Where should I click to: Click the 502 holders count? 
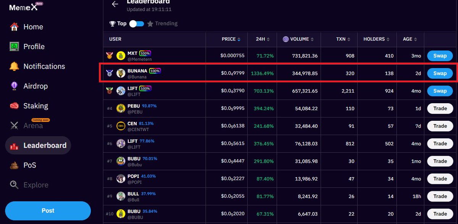389,143
